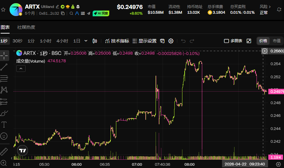Open AI 洞察 insights

coord(101,13)
